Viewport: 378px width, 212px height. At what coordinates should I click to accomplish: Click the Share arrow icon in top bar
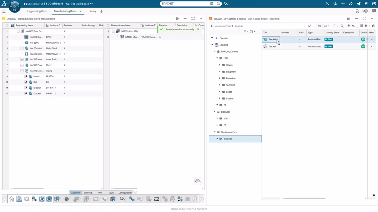coord(350,4)
